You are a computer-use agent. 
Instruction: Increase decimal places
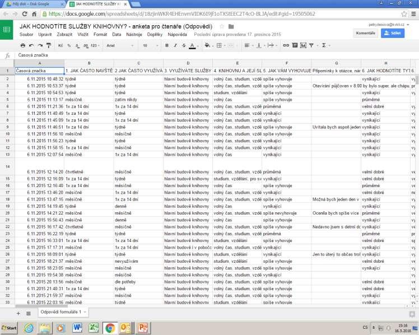(86, 46)
